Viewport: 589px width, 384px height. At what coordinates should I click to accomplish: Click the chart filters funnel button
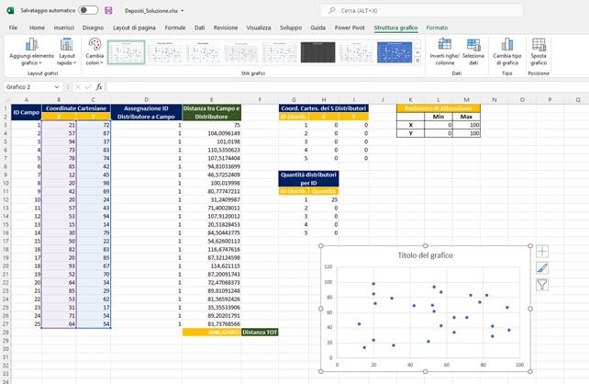coord(542,285)
